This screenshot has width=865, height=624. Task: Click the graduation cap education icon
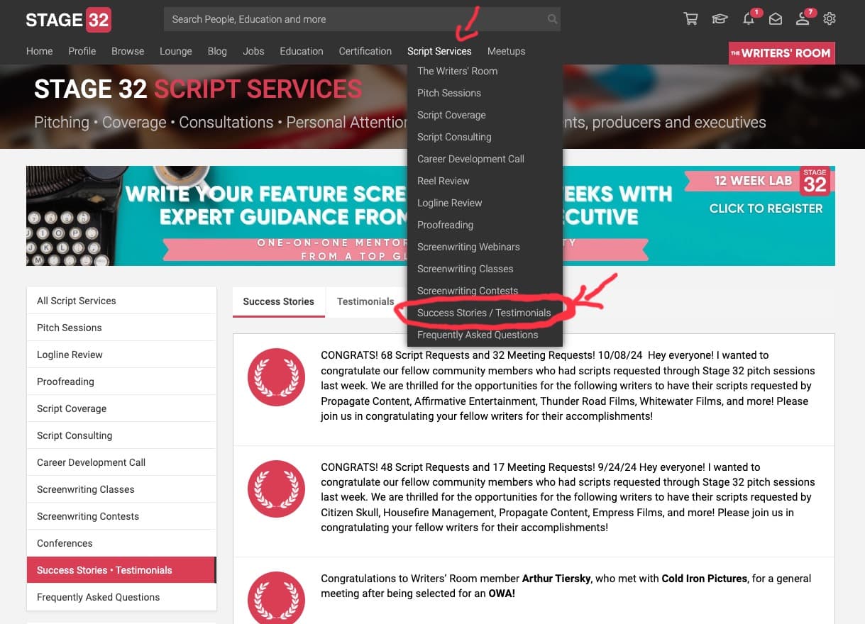click(x=720, y=19)
